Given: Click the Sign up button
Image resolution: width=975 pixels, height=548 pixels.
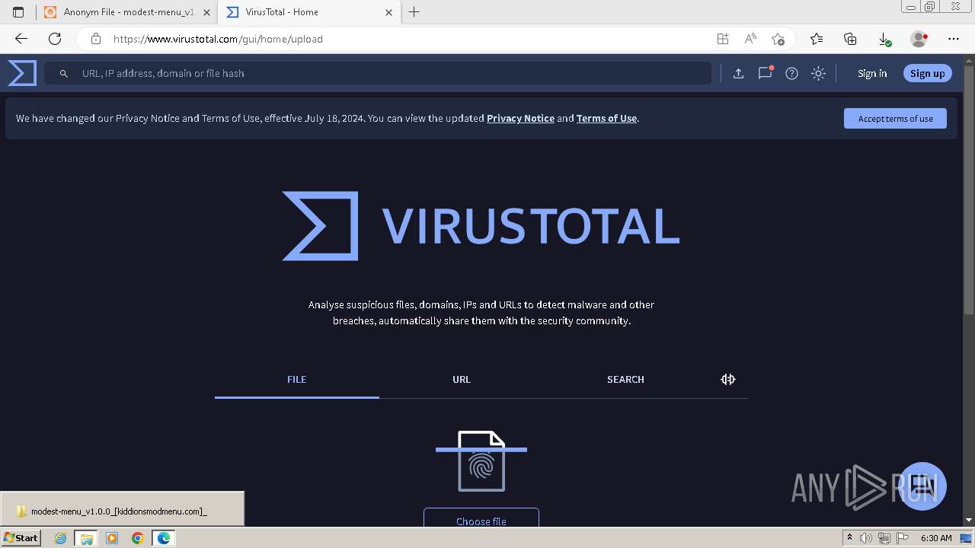Looking at the screenshot, I should pos(927,73).
